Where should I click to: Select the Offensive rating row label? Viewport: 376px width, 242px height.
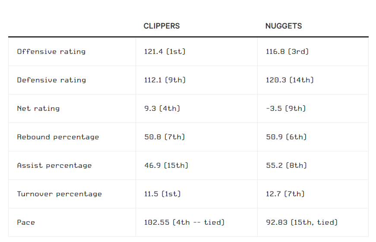[51, 52]
